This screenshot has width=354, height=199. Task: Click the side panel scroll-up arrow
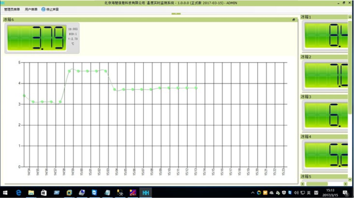(350, 17)
